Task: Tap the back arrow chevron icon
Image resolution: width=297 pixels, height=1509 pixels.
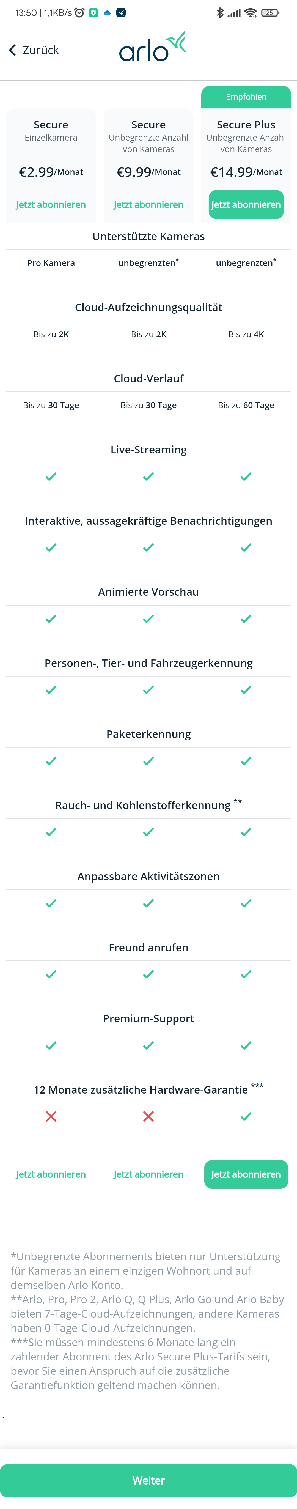Action: point(12,50)
